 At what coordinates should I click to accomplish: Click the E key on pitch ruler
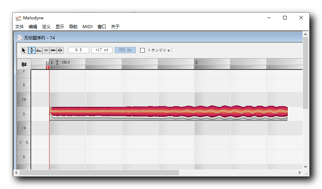coord(24,85)
